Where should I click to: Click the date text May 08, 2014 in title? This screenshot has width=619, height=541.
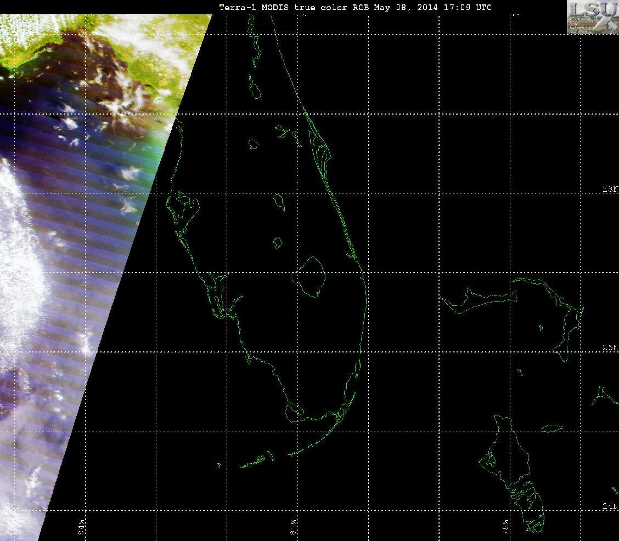pos(406,7)
